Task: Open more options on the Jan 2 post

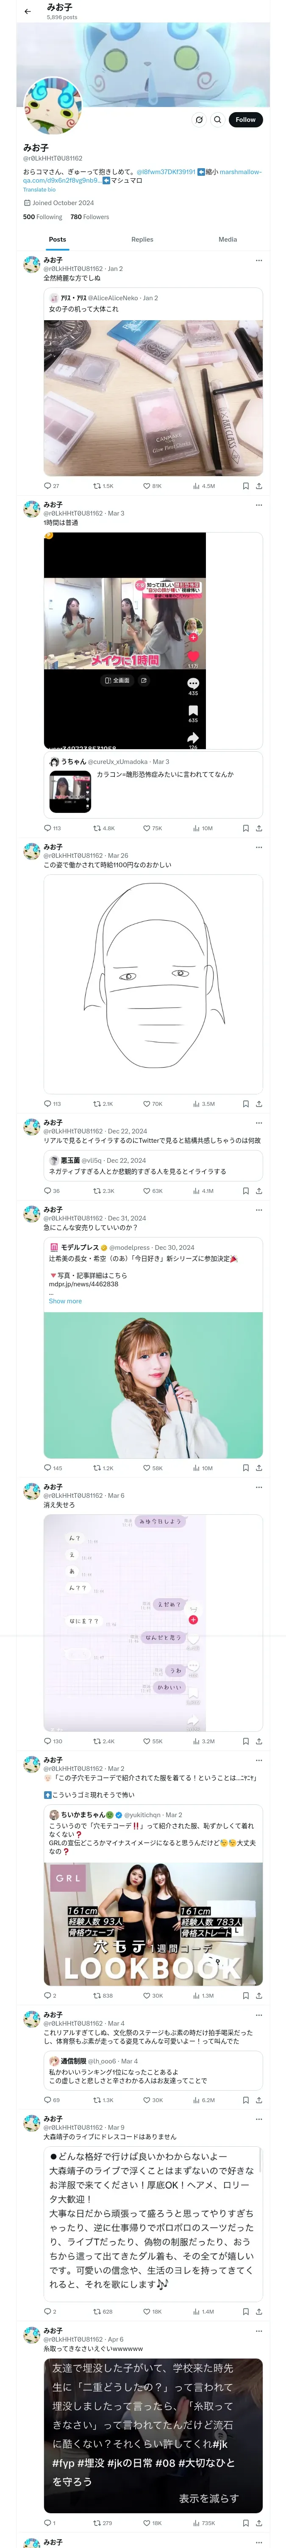Action: pyautogui.click(x=258, y=260)
